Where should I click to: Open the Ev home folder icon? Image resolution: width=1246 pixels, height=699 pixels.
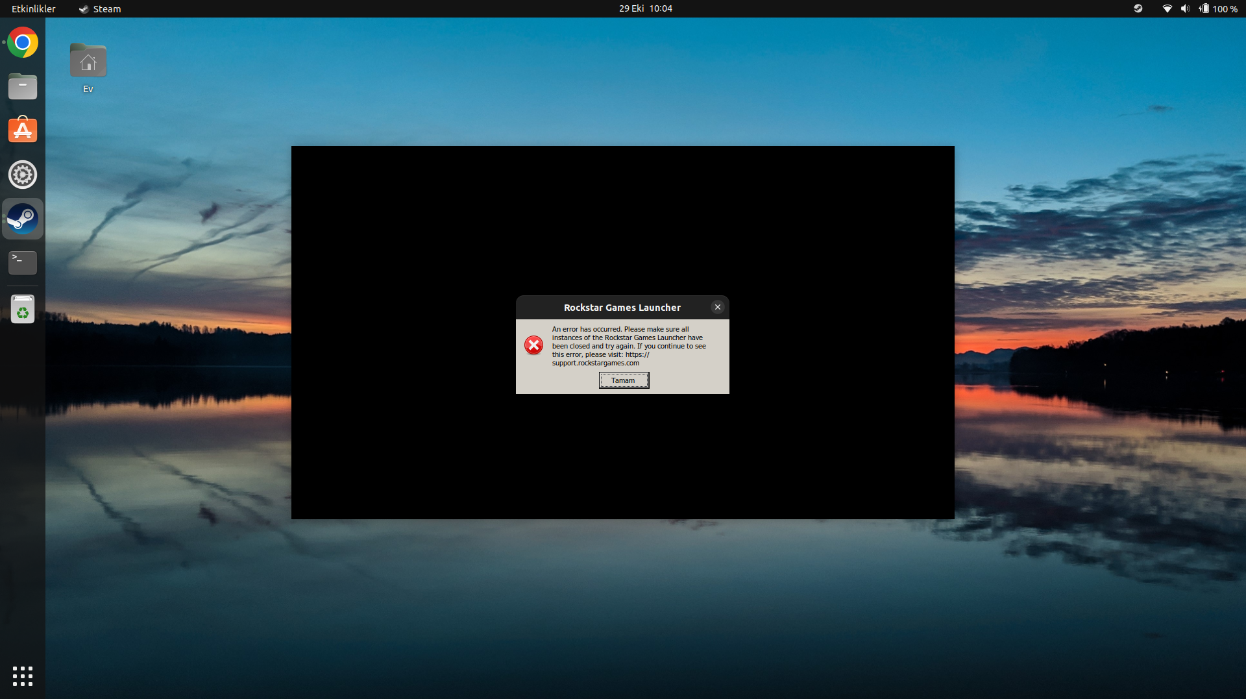pos(88,60)
